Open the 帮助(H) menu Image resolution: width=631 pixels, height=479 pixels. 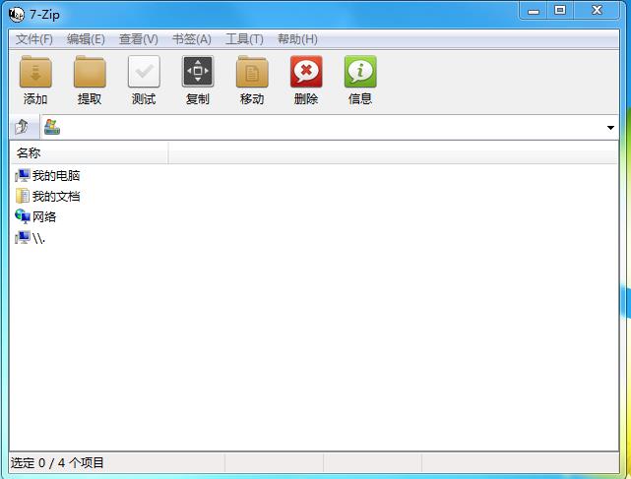point(297,39)
